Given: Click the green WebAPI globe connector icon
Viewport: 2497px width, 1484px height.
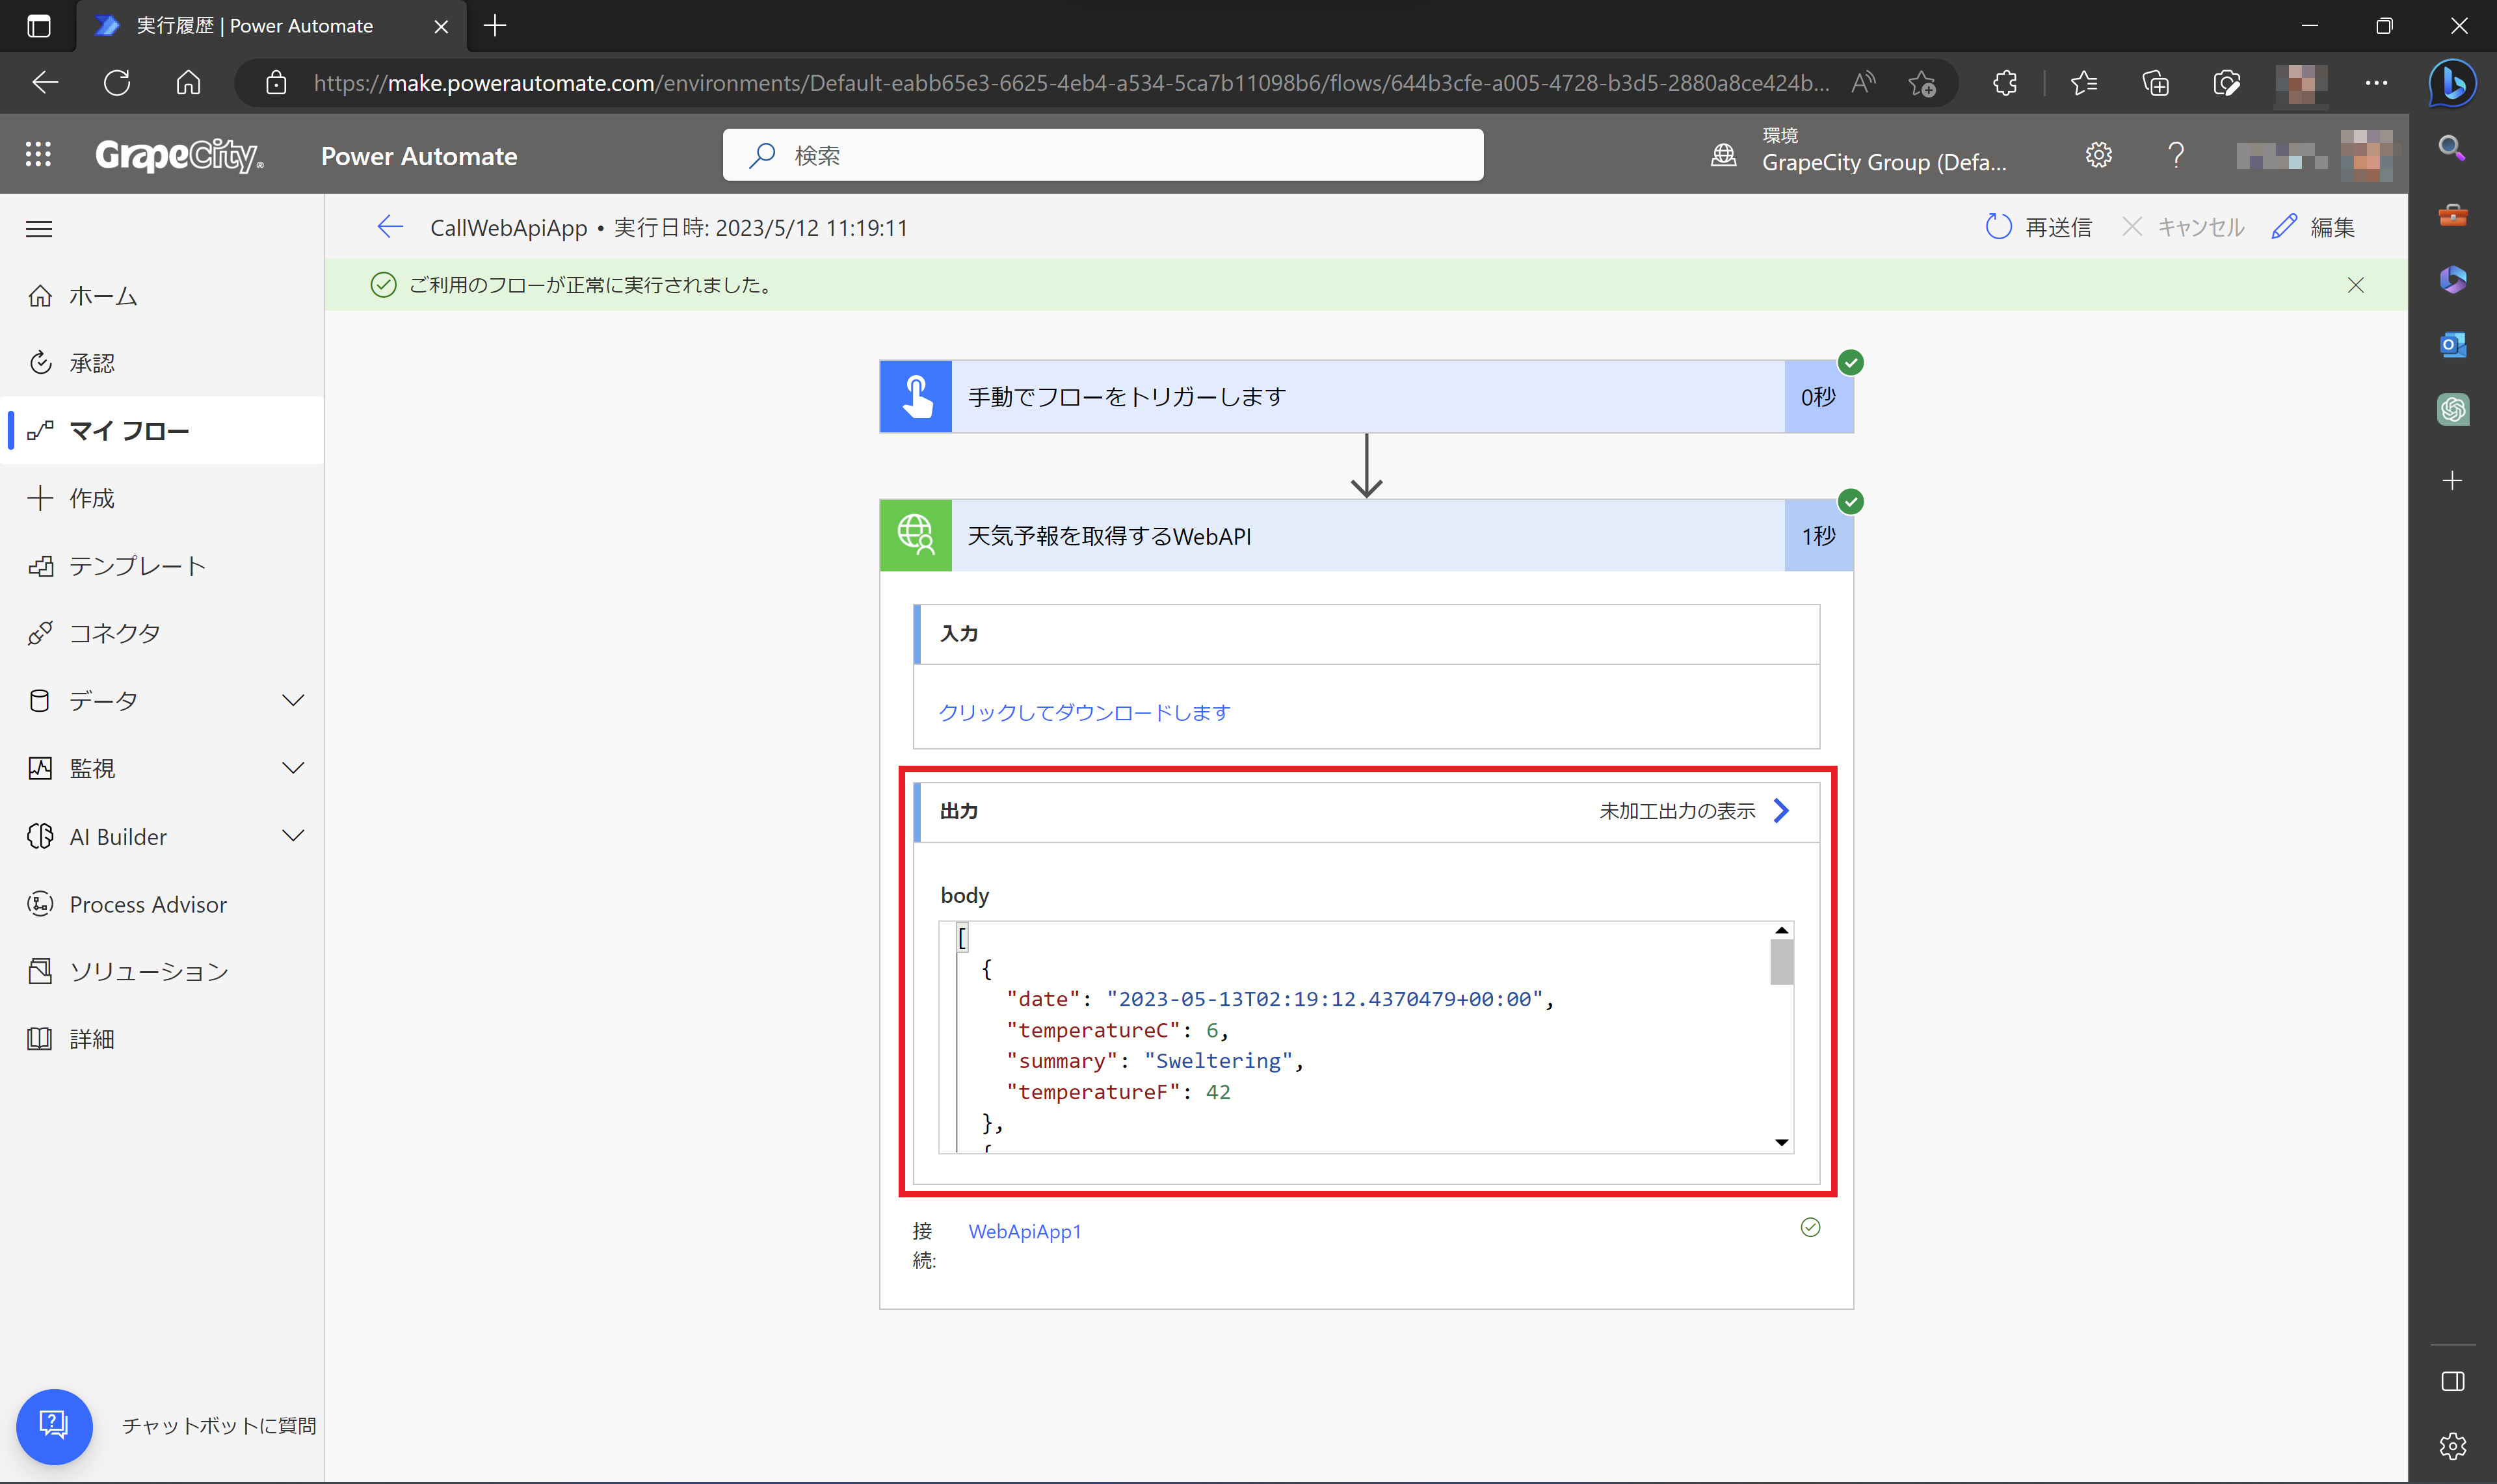Looking at the screenshot, I should click(916, 536).
